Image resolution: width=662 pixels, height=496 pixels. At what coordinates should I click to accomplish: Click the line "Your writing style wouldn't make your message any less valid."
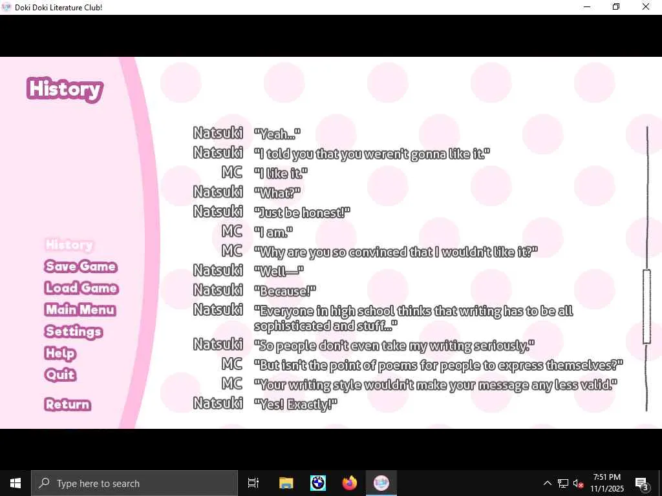(436, 385)
